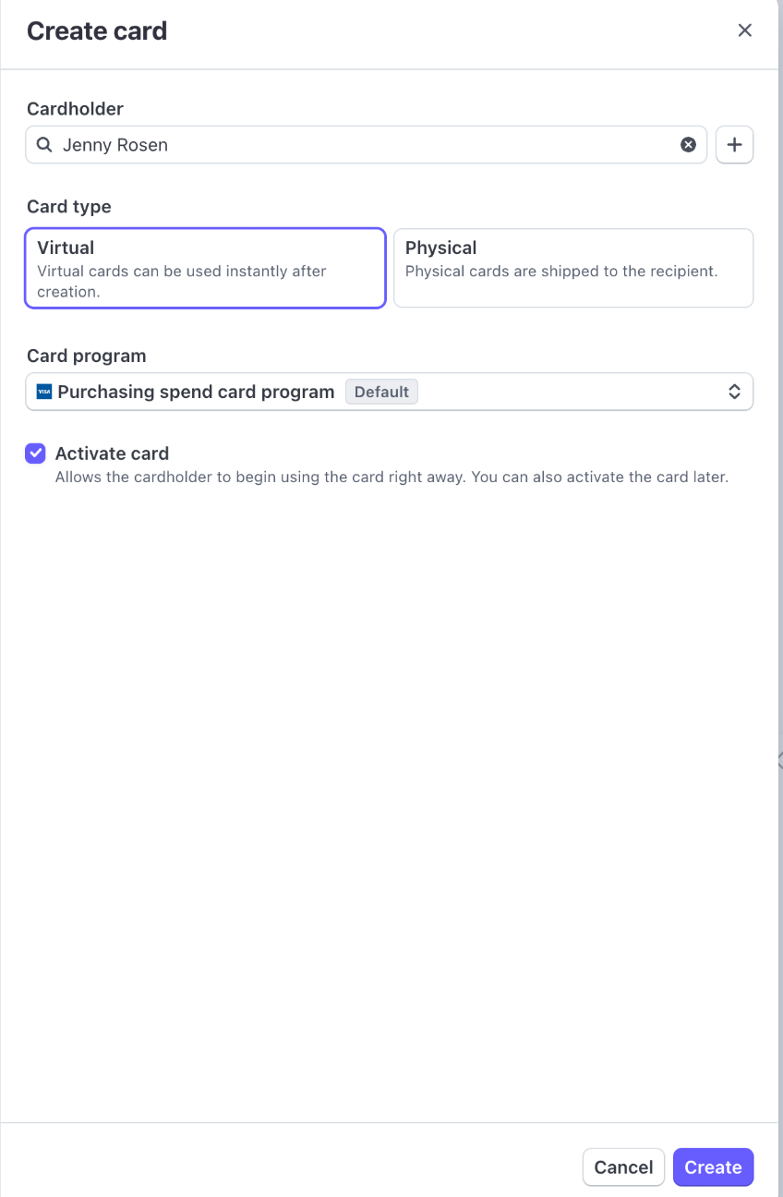Click the Create card dialog heading
The height and width of the screenshot is (1197, 783).
[x=97, y=30]
